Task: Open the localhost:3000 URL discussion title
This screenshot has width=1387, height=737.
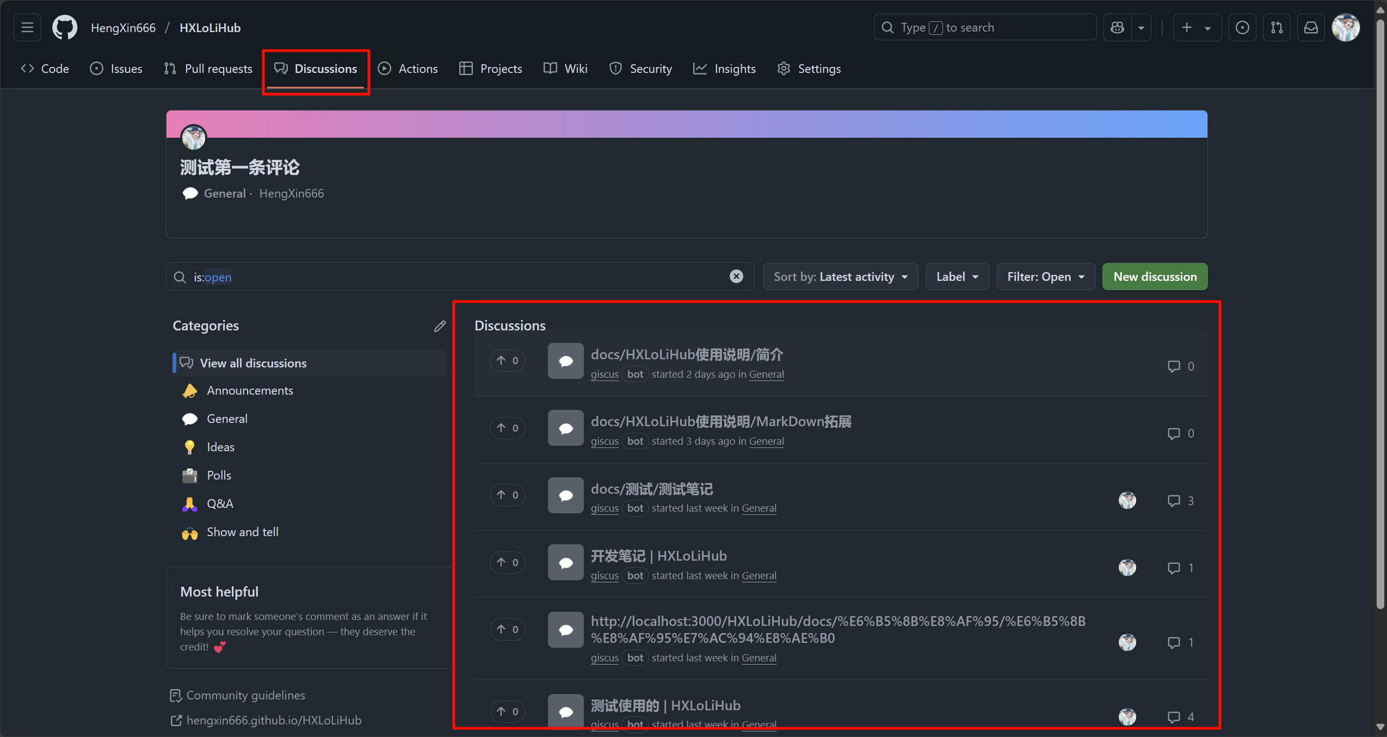Action: click(x=838, y=630)
